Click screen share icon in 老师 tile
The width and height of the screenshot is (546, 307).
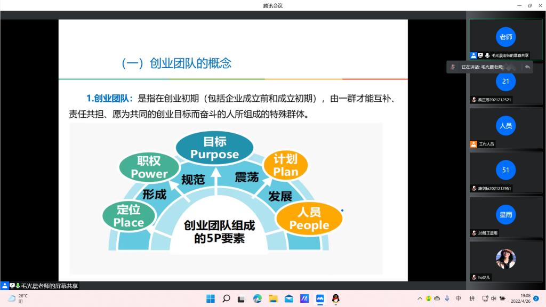click(480, 55)
